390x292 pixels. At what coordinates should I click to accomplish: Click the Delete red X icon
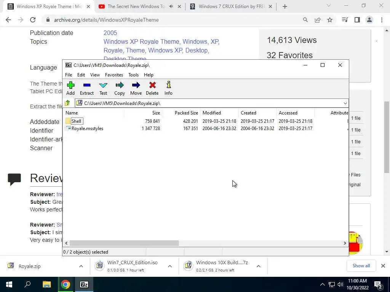[152, 85]
